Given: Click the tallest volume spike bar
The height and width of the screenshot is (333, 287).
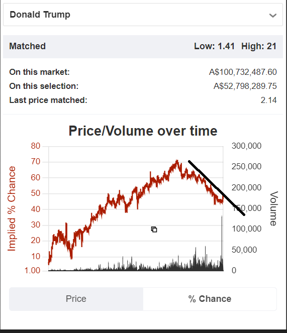Looking at the screenshot, I should click(x=222, y=243).
